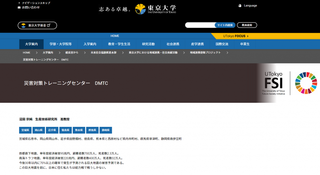Click the globe icon beside Language
The height and width of the screenshot is (175, 320).
[240, 6]
